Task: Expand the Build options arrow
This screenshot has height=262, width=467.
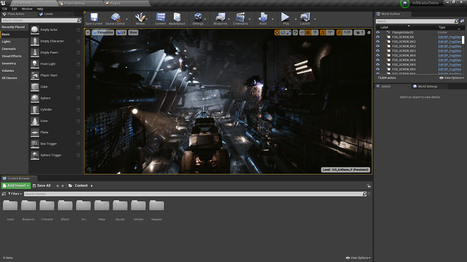Action: [273, 19]
